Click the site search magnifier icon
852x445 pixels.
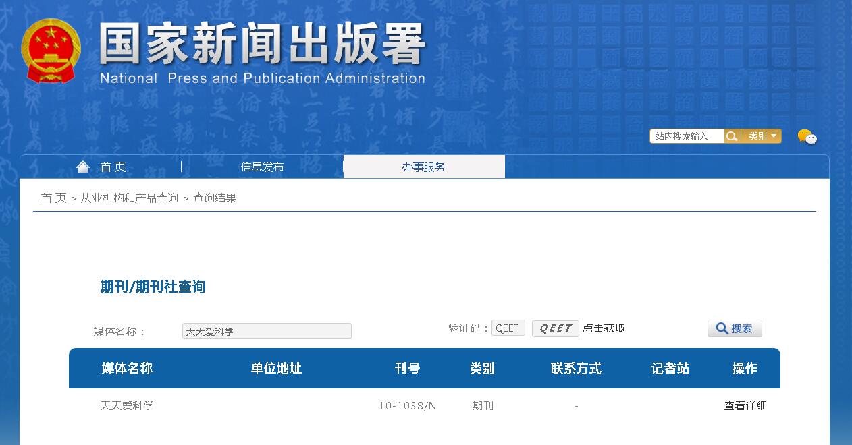pos(733,136)
